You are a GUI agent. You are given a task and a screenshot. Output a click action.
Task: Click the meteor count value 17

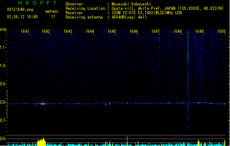pyautogui.click(x=53, y=17)
